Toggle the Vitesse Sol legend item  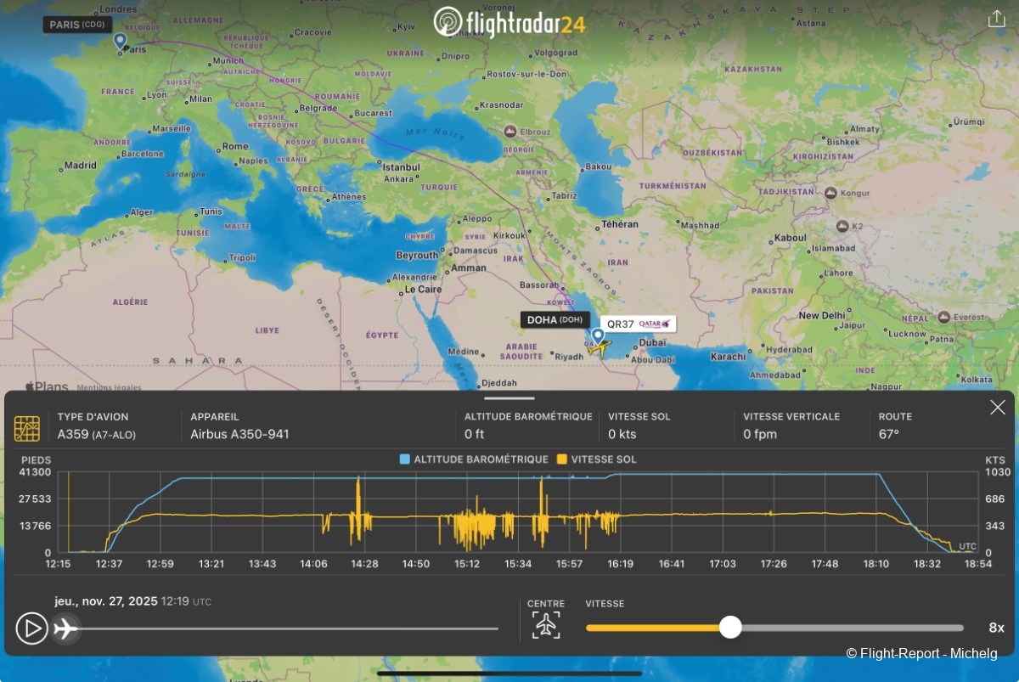(597, 459)
